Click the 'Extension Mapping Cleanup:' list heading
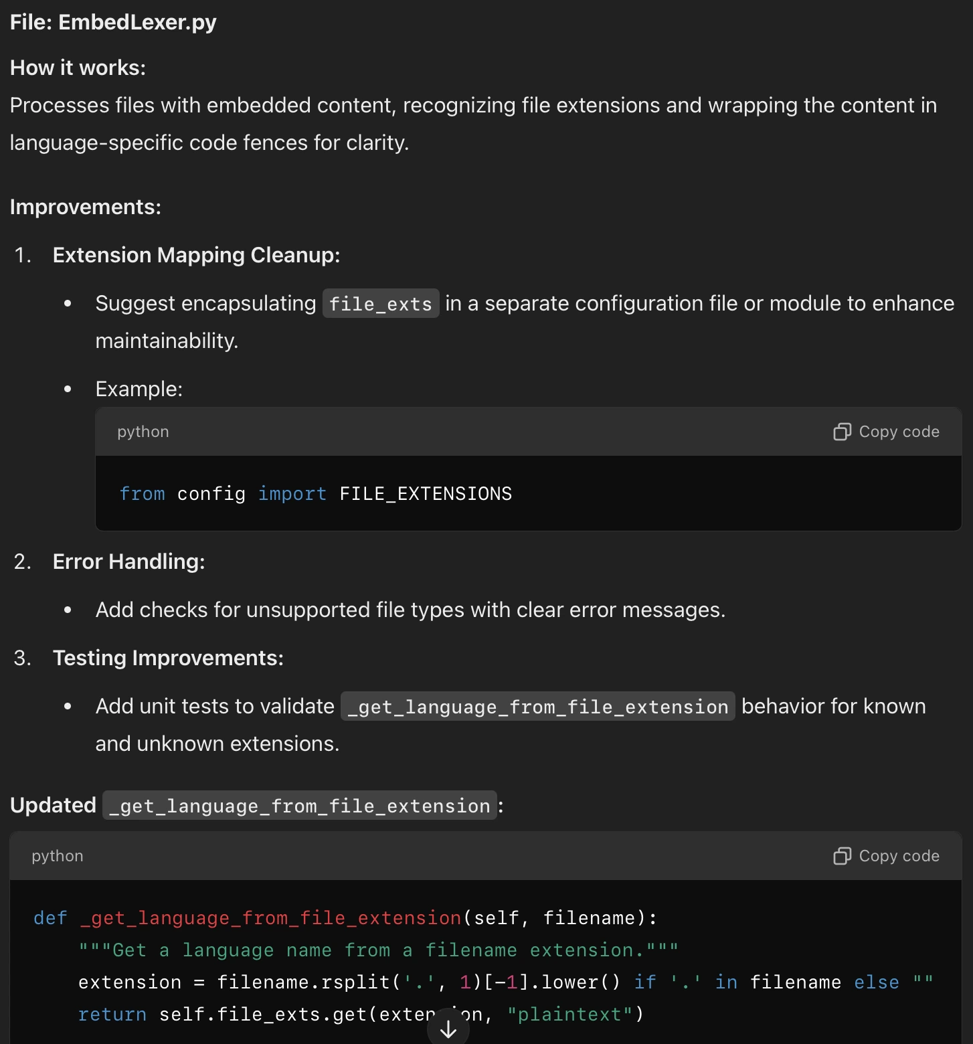973x1044 pixels. coord(196,255)
